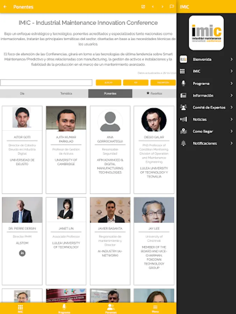The width and height of the screenshot is (236, 314).
Task: Open Pierre Dersin's LinkedIn icon
Action: coord(22,253)
